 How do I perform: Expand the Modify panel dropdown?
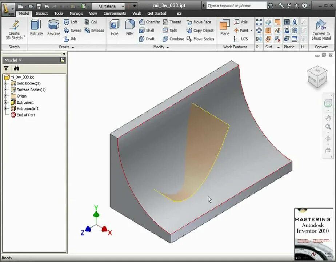[168, 47]
